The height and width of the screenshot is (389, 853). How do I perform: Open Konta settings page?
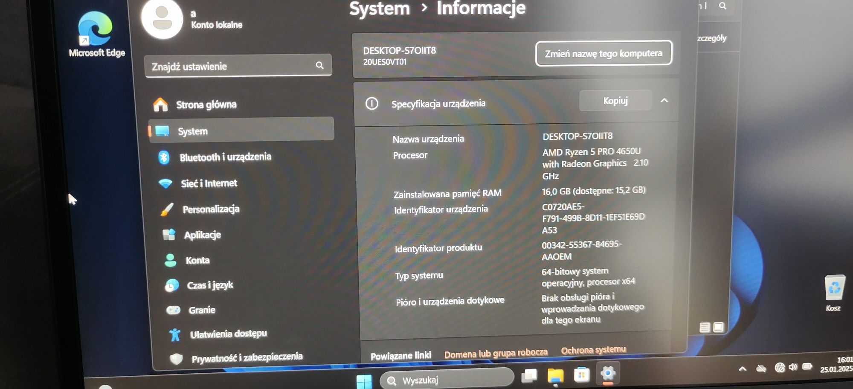(x=187, y=260)
